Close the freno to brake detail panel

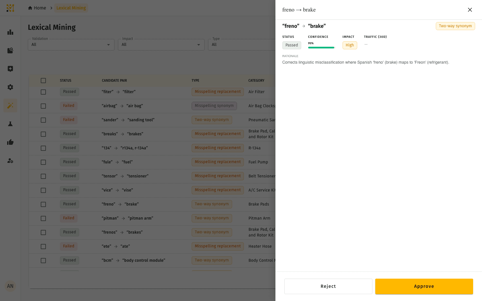(470, 10)
